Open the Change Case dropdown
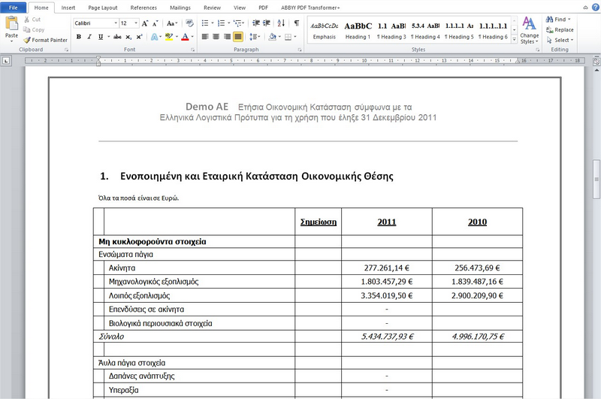Screen dimensions: 601x399 click(x=173, y=23)
